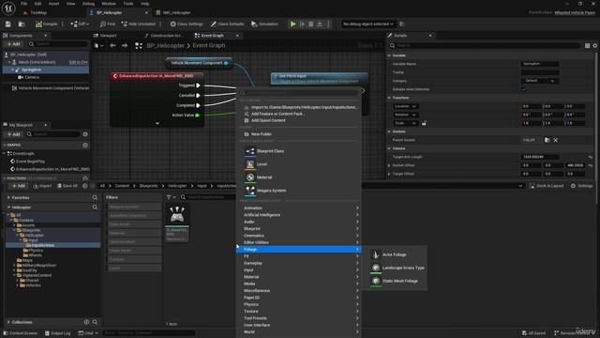Open the Animation submenu entry
This screenshot has height=338, width=600.
pos(298,208)
